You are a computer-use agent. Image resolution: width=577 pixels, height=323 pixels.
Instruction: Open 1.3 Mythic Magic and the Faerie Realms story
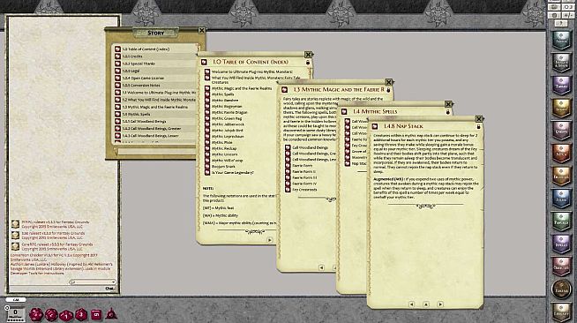[155, 107]
